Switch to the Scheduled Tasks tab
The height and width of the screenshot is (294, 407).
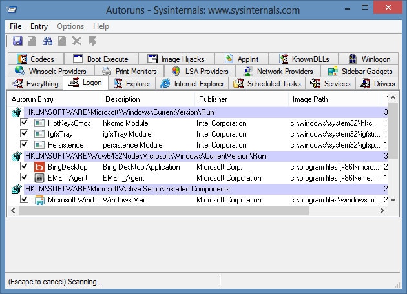[267, 83]
